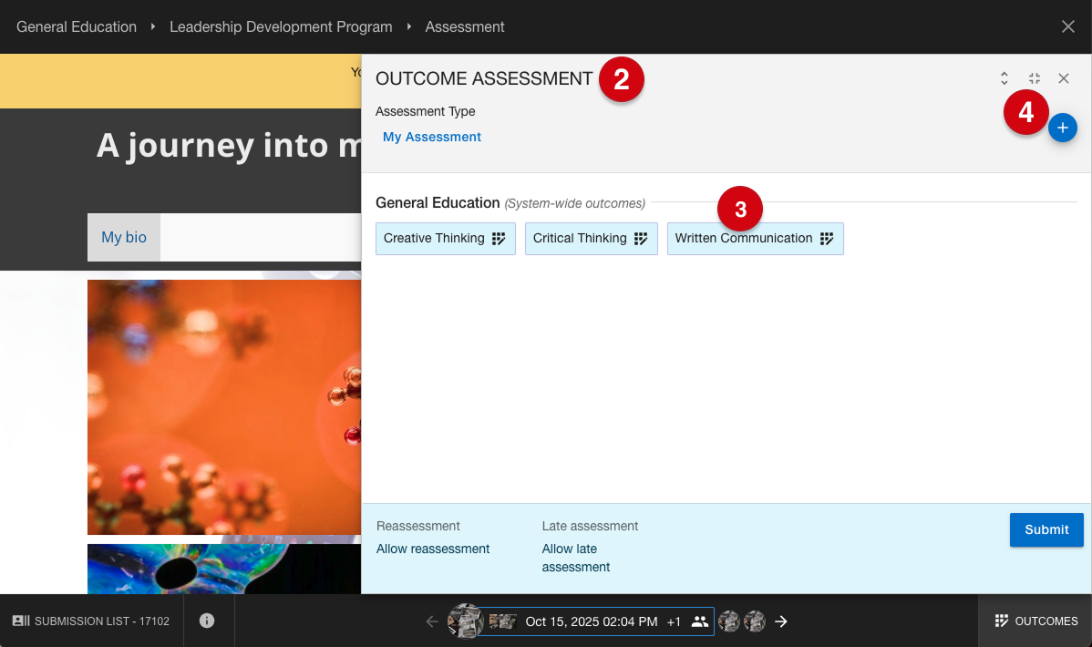The width and height of the screenshot is (1092, 647).
Task: Open the Written Communication outcome rubric
Action: pos(755,238)
